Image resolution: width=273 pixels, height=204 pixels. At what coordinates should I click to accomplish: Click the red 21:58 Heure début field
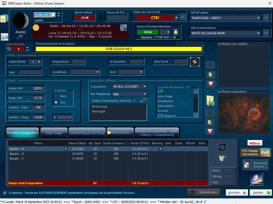[85, 18]
